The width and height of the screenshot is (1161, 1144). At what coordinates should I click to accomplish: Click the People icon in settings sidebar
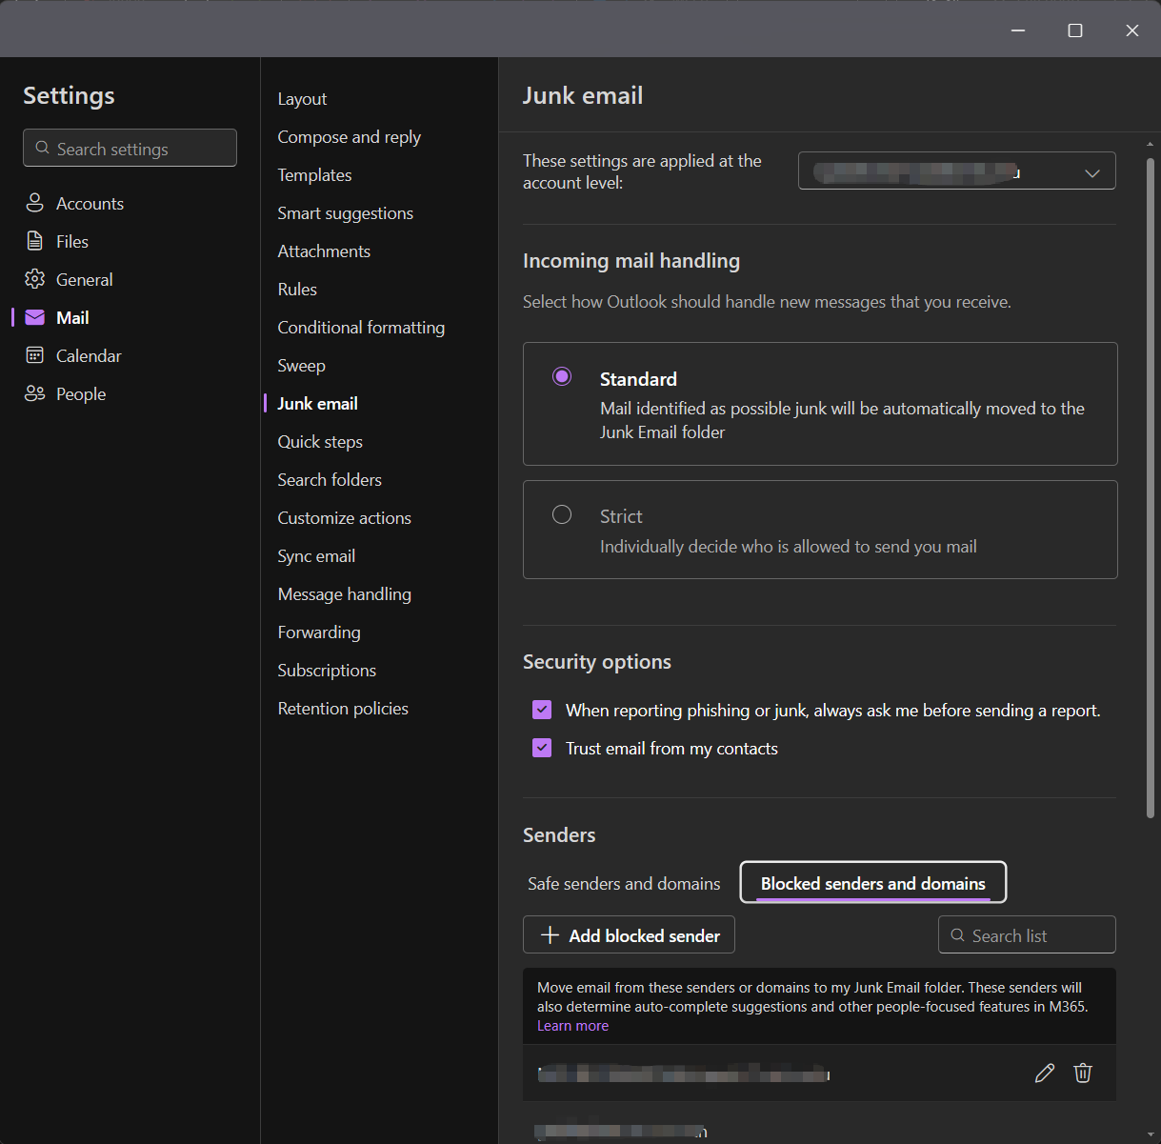pos(35,393)
